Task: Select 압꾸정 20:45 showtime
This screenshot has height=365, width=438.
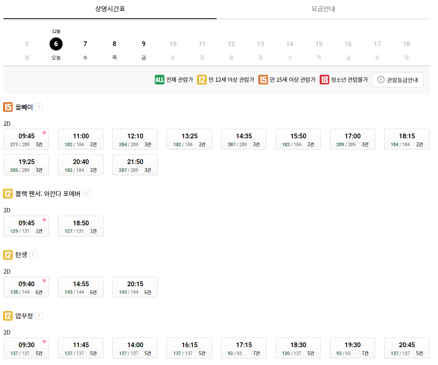Action: tap(407, 348)
